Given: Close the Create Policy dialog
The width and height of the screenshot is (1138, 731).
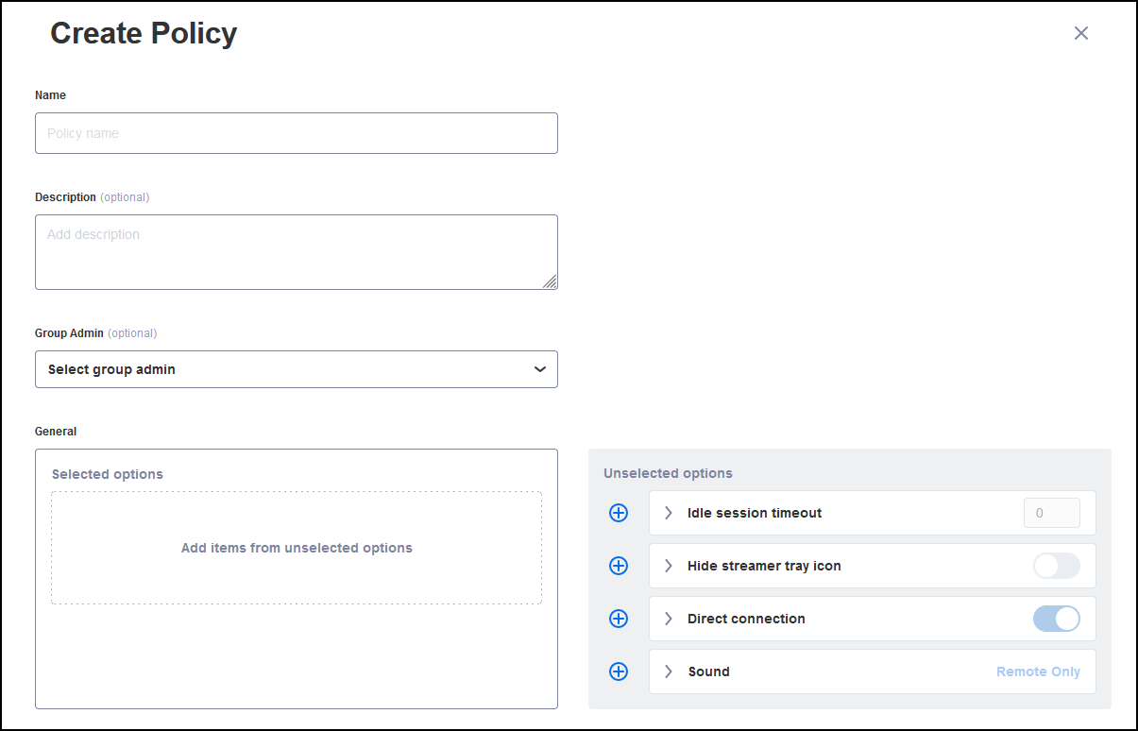Looking at the screenshot, I should click(1081, 33).
